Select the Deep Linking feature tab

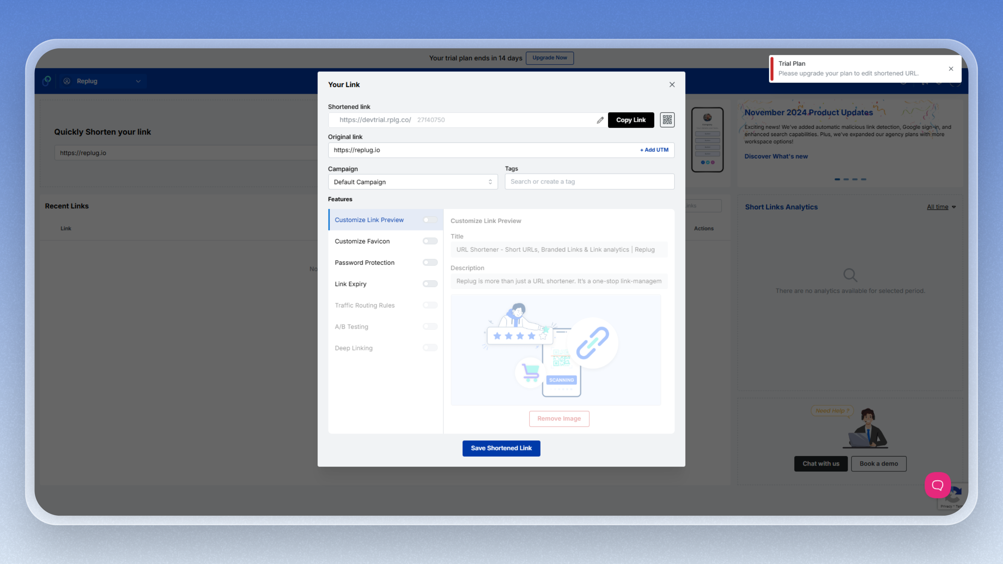click(385, 348)
